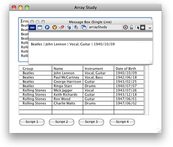This screenshot has height=147, width=173.
Task: Click the Group column header cell
Action: 36,68
